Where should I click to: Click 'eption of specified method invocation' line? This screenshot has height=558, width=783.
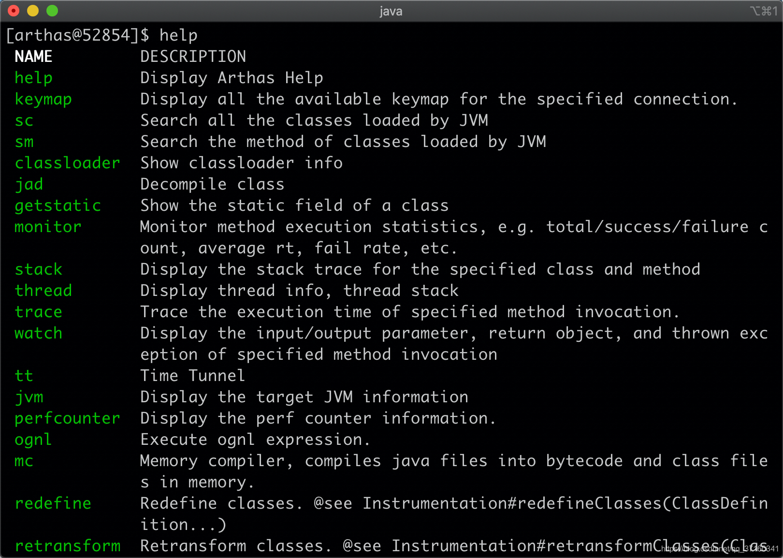[x=319, y=354]
